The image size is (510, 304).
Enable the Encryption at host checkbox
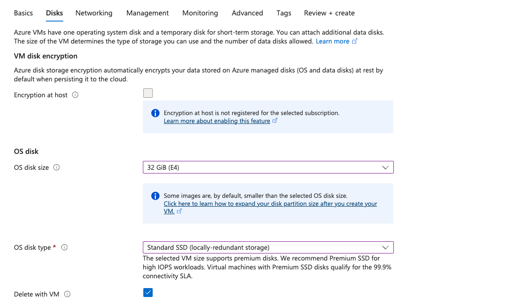click(x=148, y=93)
